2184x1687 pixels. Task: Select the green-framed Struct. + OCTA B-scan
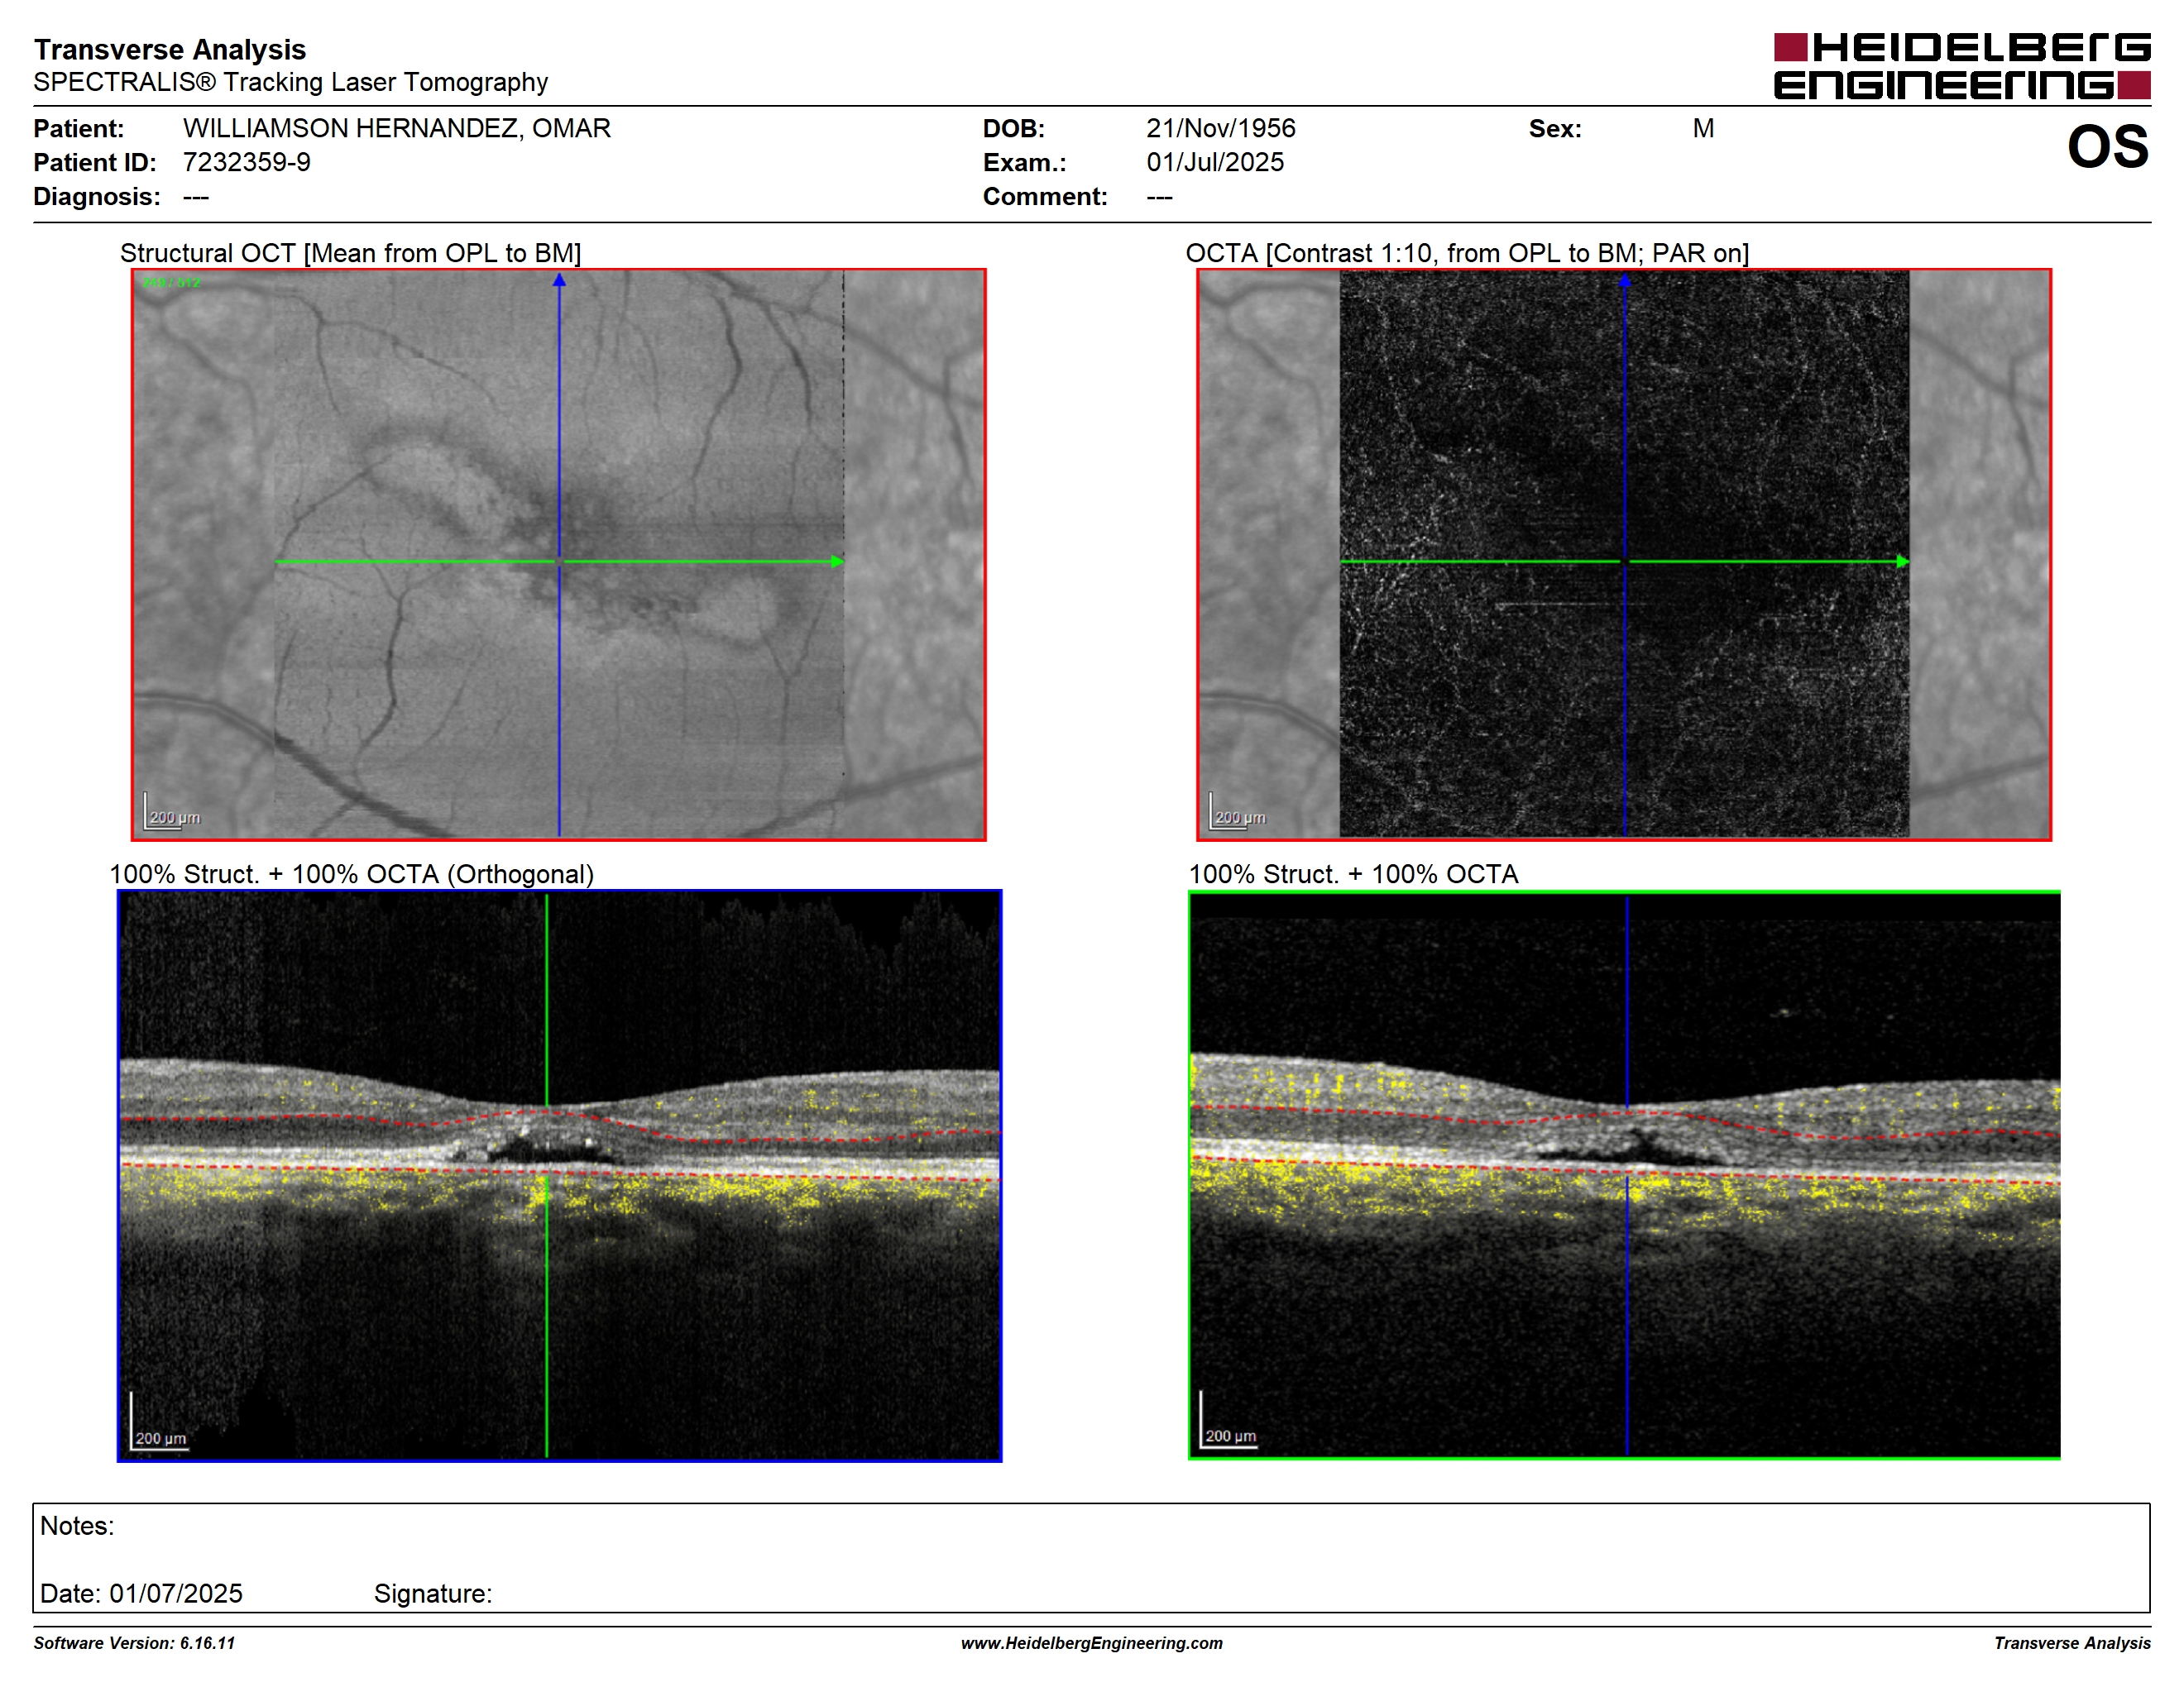tap(1624, 1175)
